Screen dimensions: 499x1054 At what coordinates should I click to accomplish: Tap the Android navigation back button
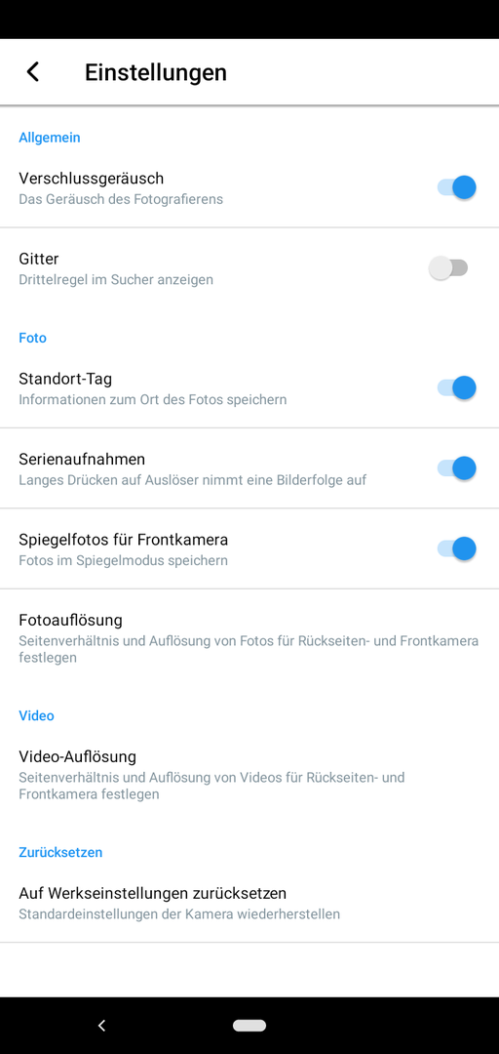click(101, 1025)
